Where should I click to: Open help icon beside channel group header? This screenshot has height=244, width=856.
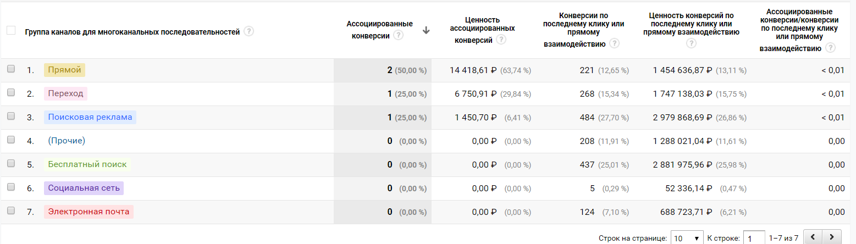coord(249,32)
